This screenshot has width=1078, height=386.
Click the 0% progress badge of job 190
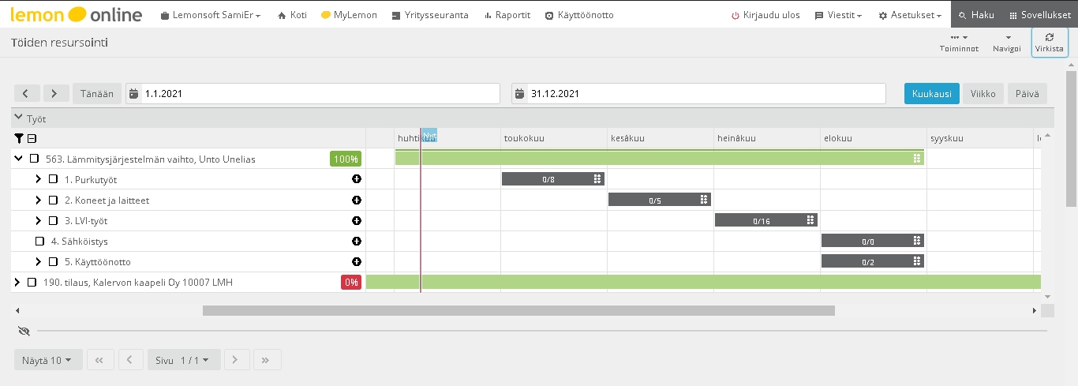tap(351, 282)
